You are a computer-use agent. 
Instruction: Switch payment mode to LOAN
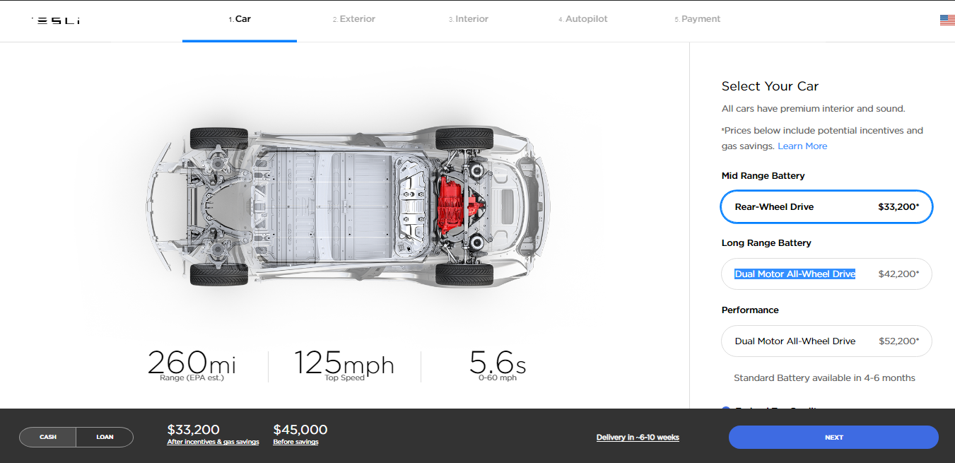pyautogui.click(x=105, y=437)
